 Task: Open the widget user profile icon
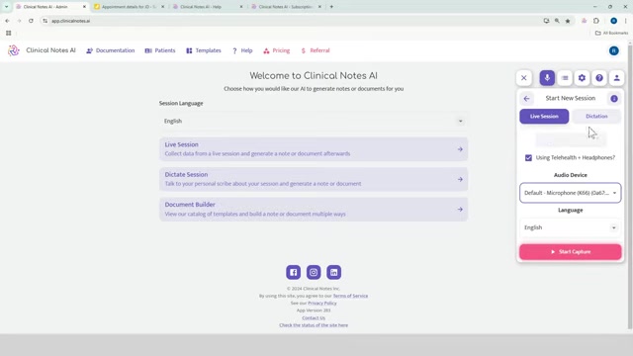tap(616, 78)
